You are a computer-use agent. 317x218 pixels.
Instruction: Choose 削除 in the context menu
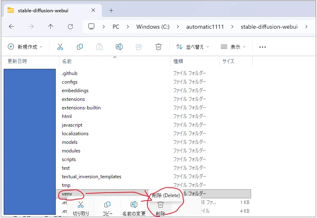click(161, 209)
